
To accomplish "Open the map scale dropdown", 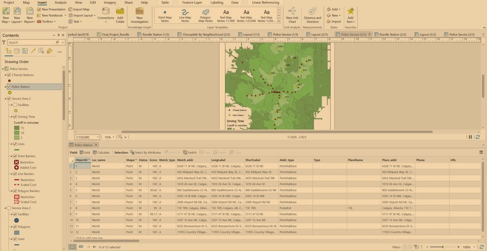I will (x=98, y=137).
